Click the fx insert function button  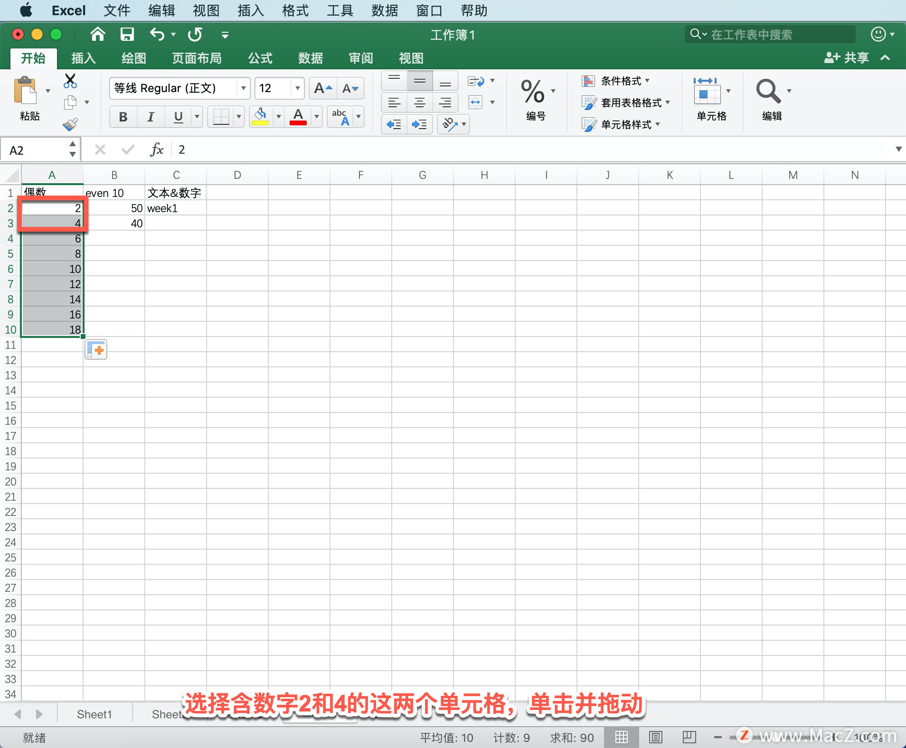pos(157,150)
